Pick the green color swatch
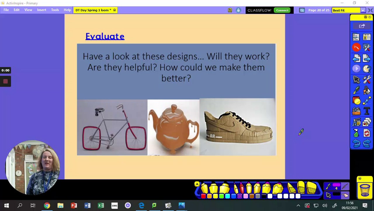 point(221,196)
